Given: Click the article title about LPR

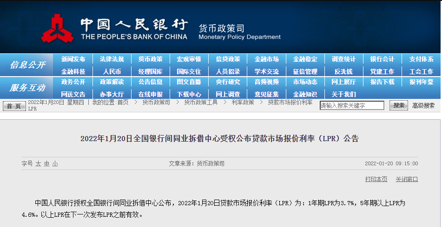Looking at the screenshot, I should click(219, 138).
